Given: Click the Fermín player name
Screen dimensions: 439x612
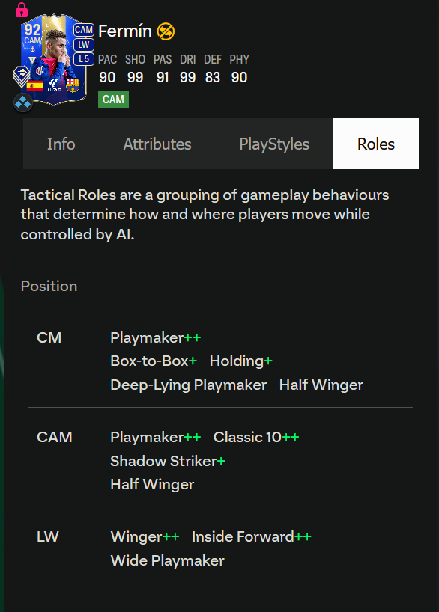Looking at the screenshot, I should coord(125,31).
